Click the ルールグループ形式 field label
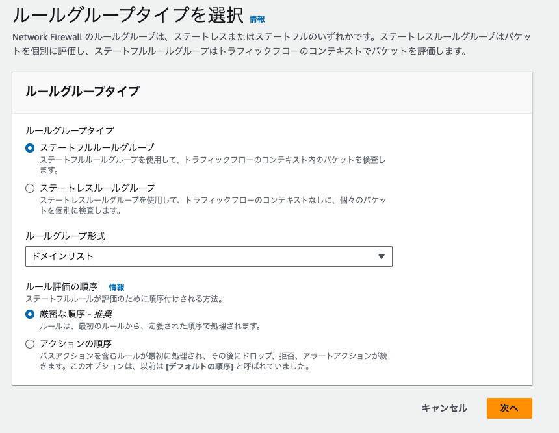This screenshot has width=559, height=433. tap(65, 236)
